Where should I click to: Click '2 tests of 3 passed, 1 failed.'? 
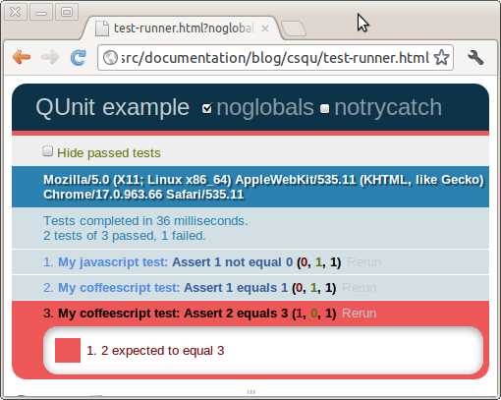coord(125,236)
